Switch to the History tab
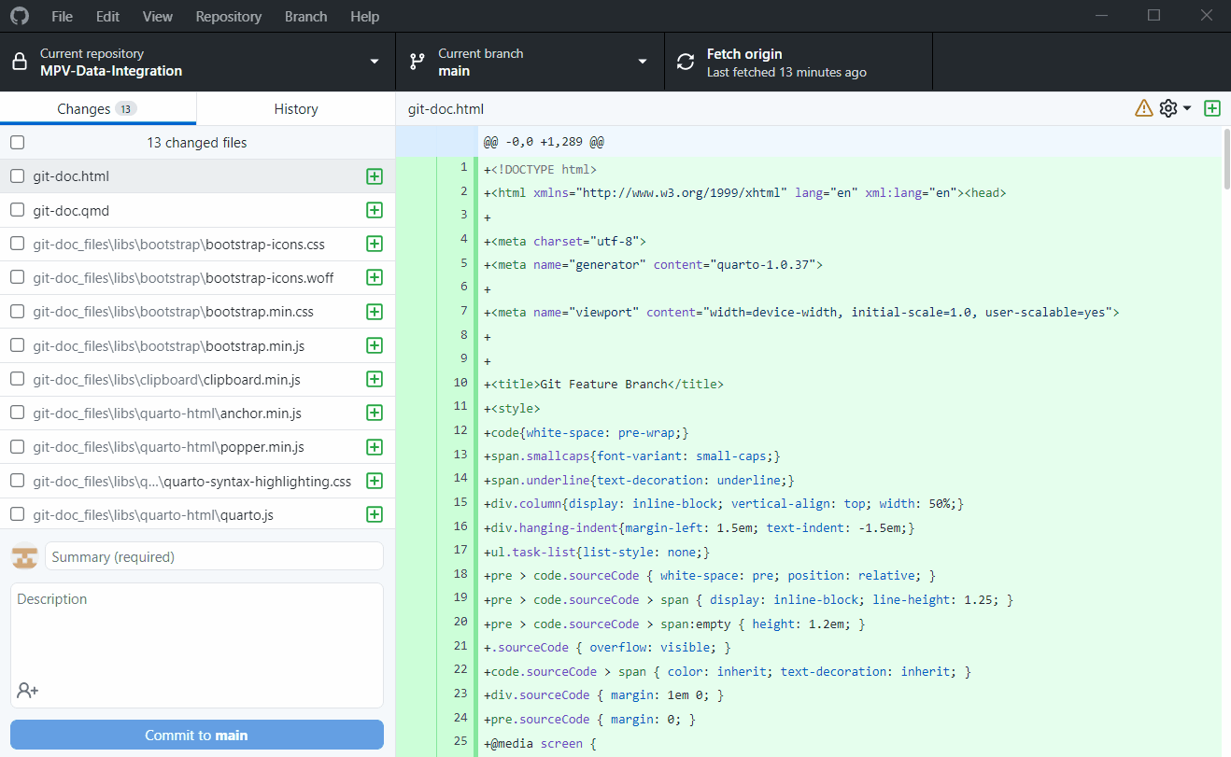This screenshot has height=757, width=1231. click(295, 108)
